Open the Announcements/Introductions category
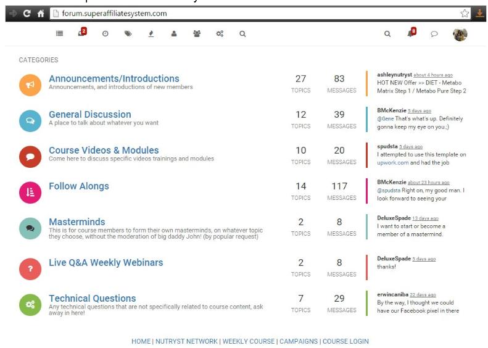Image resolution: width=488 pixels, height=348 pixels. (x=114, y=78)
